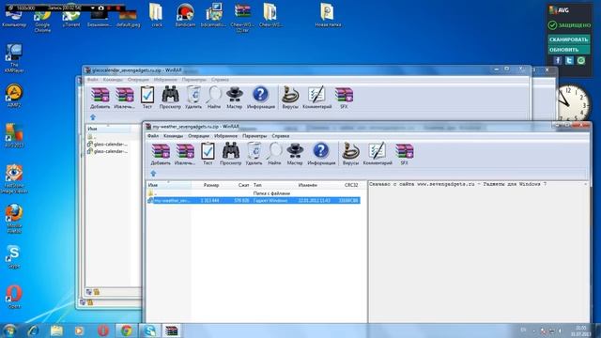The width and height of the screenshot is (601, 338).
Task: Sort by Тип column header
Action: 274,185
